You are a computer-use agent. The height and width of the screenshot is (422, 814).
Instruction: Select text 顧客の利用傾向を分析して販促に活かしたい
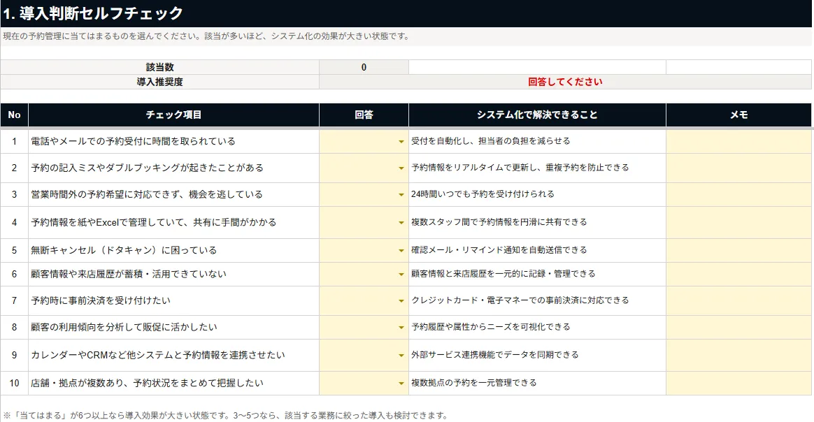click(x=124, y=327)
